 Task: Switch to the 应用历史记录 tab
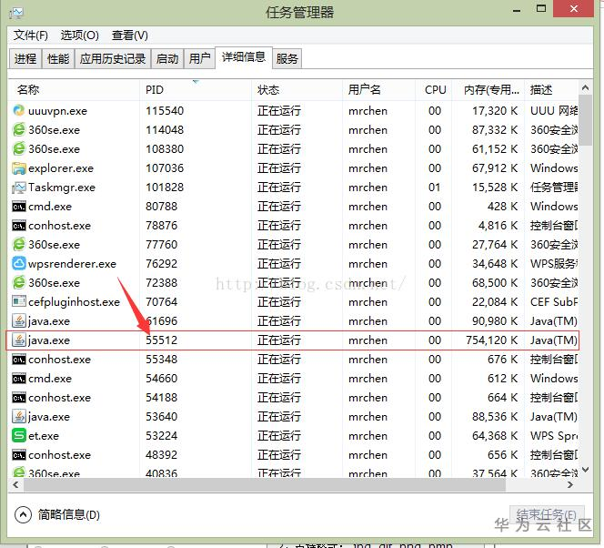click(x=113, y=58)
